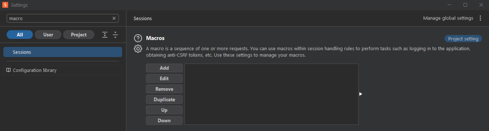Edit the selected macro
Image resolution: width=489 pixels, height=131 pixels.
point(164,79)
